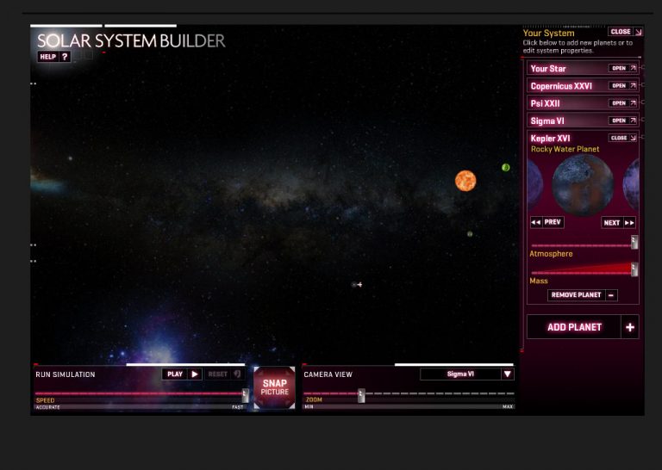This screenshot has height=470, width=662.
Task: Open the Copernicus XXVI planet entry
Action: click(622, 86)
